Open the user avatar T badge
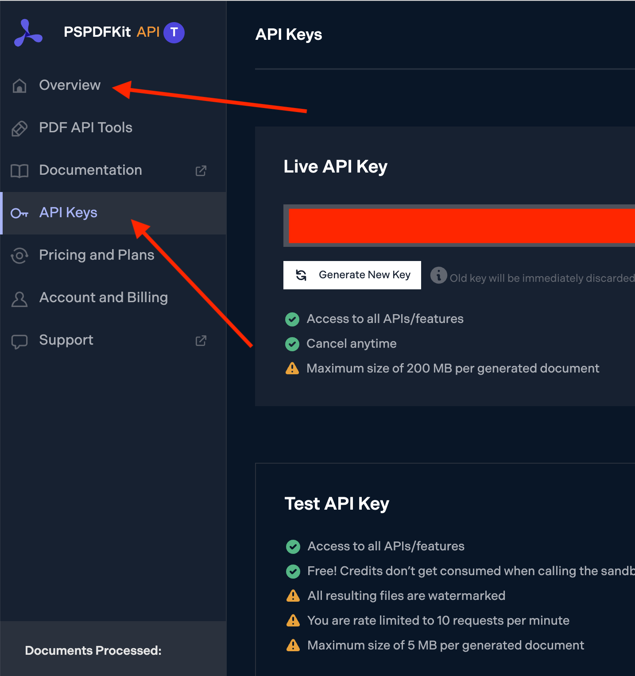The height and width of the screenshot is (676, 635). 174,32
